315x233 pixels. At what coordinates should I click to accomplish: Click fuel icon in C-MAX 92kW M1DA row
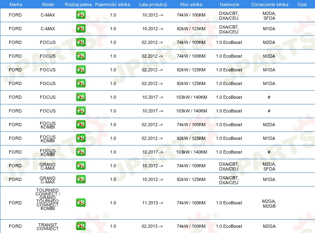pyautogui.click(x=81, y=29)
